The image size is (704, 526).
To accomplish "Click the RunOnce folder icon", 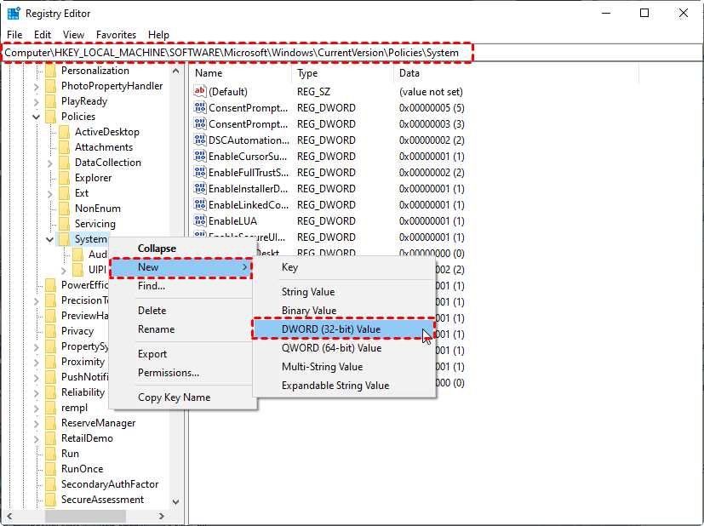I will pyautogui.click(x=51, y=469).
